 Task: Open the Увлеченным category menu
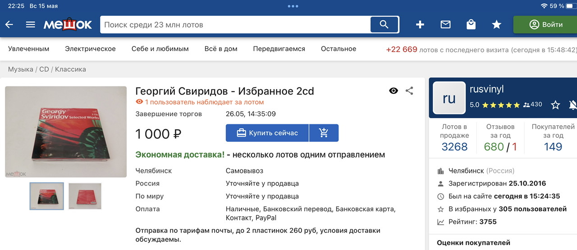click(x=29, y=49)
